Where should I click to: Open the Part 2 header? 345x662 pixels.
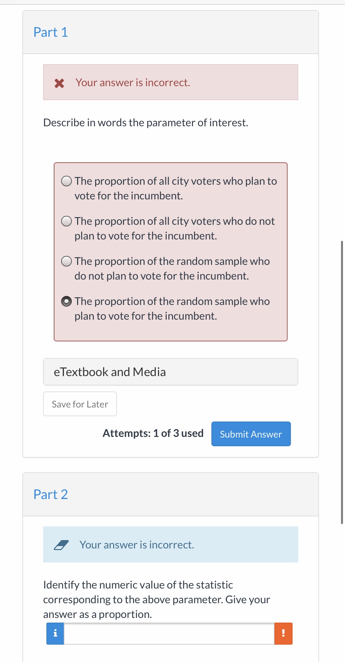(51, 494)
